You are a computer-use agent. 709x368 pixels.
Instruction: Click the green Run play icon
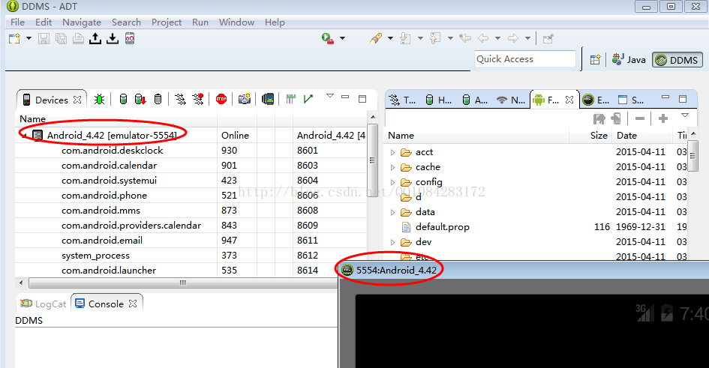327,38
